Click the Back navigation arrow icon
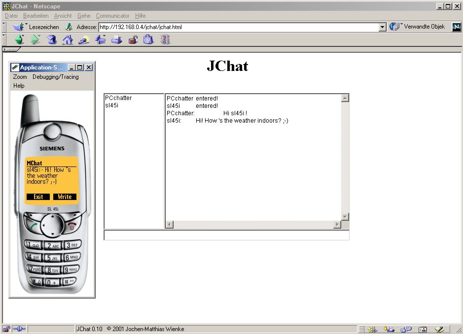 click(x=19, y=40)
